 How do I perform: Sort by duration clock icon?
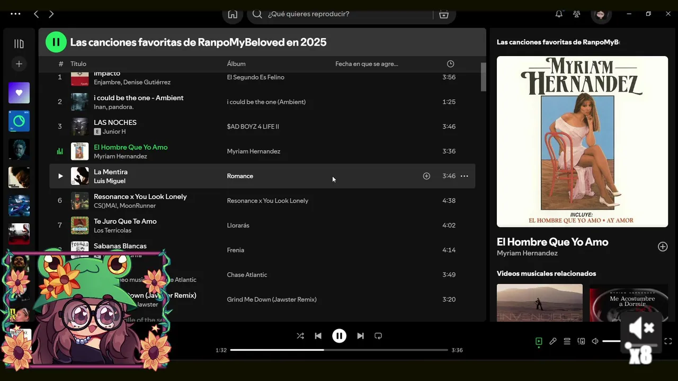pos(450,64)
